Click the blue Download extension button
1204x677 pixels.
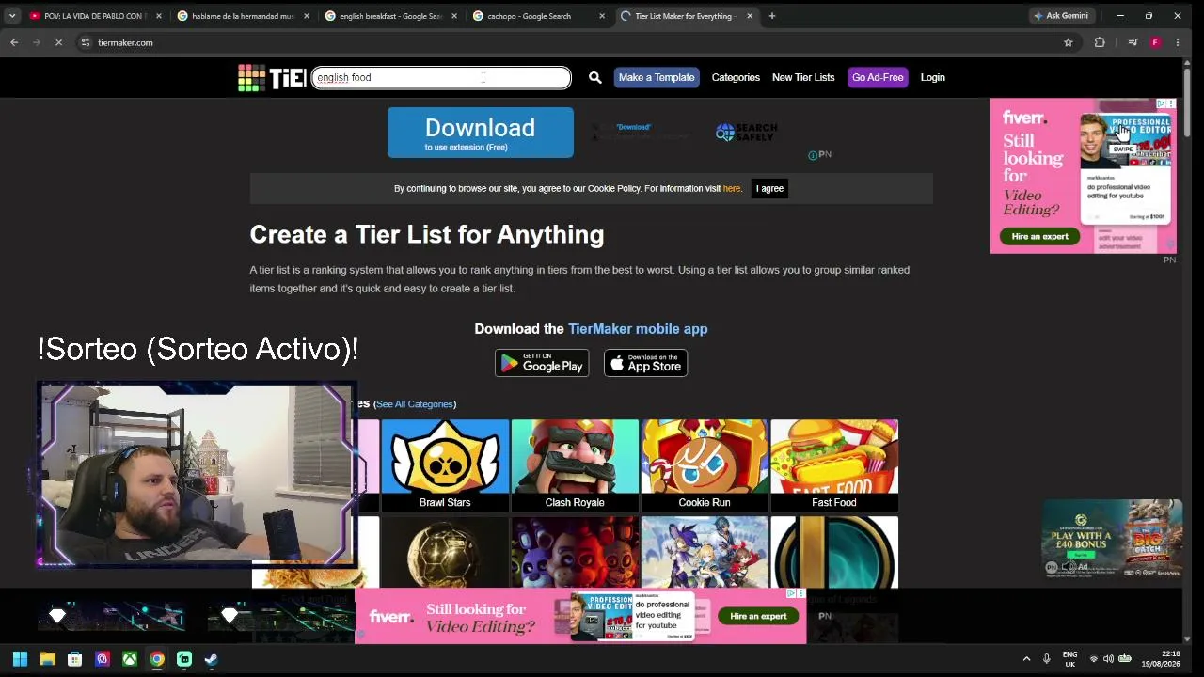481,133
